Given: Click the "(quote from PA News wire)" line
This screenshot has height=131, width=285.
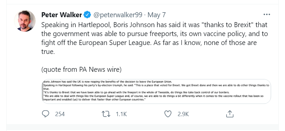Looking at the screenshot, I should click(81, 69).
